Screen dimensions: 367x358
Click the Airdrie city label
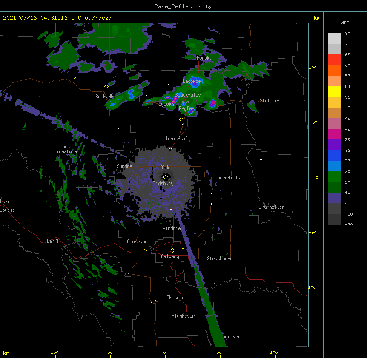pyautogui.click(x=172, y=228)
